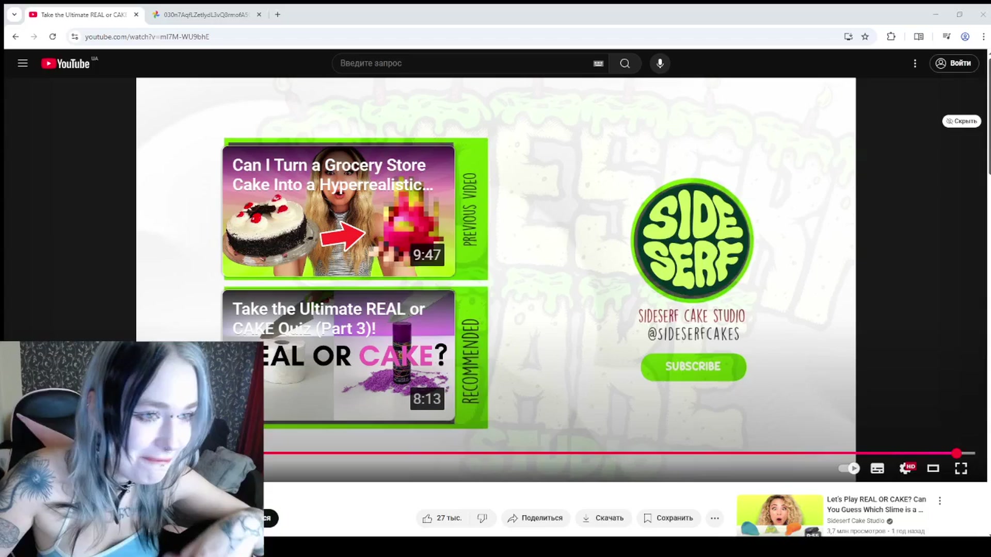Toggle the autoplay switch in player

click(x=849, y=468)
